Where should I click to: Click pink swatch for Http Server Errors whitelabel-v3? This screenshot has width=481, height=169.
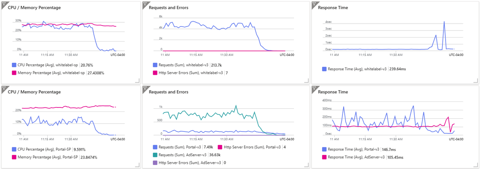pyautogui.click(x=155, y=73)
